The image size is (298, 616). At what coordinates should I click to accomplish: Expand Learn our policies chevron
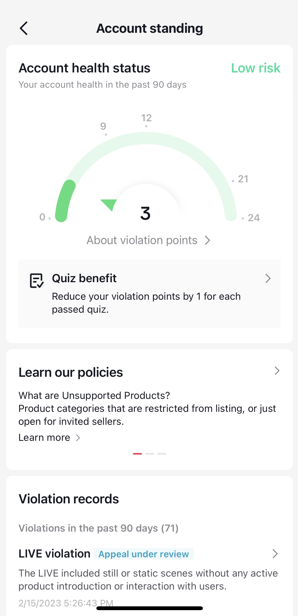(277, 371)
